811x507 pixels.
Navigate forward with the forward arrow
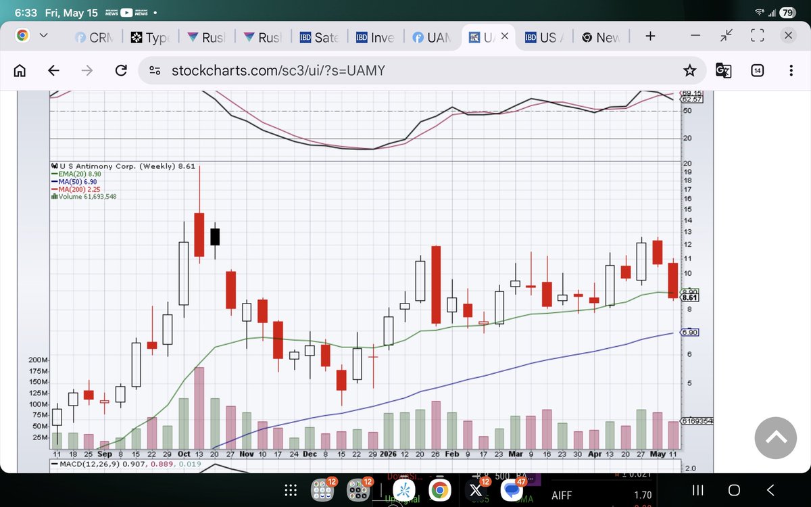(x=87, y=70)
